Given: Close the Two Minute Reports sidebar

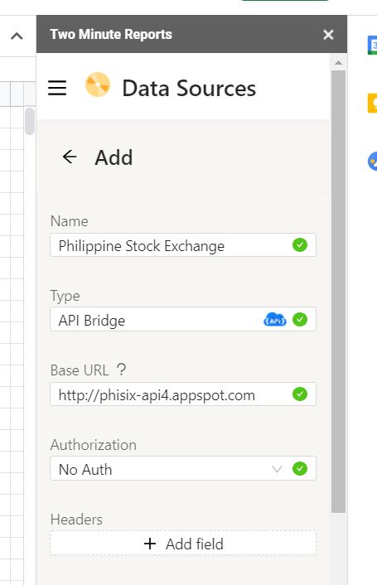Looking at the screenshot, I should (x=328, y=35).
